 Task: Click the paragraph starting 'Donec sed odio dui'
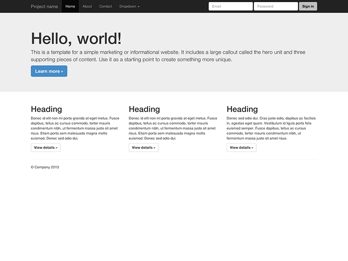click(x=271, y=128)
